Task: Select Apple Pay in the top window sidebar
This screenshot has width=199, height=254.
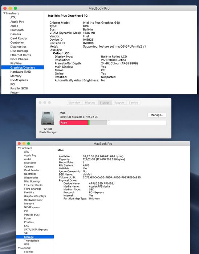Action: pos(17,22)
